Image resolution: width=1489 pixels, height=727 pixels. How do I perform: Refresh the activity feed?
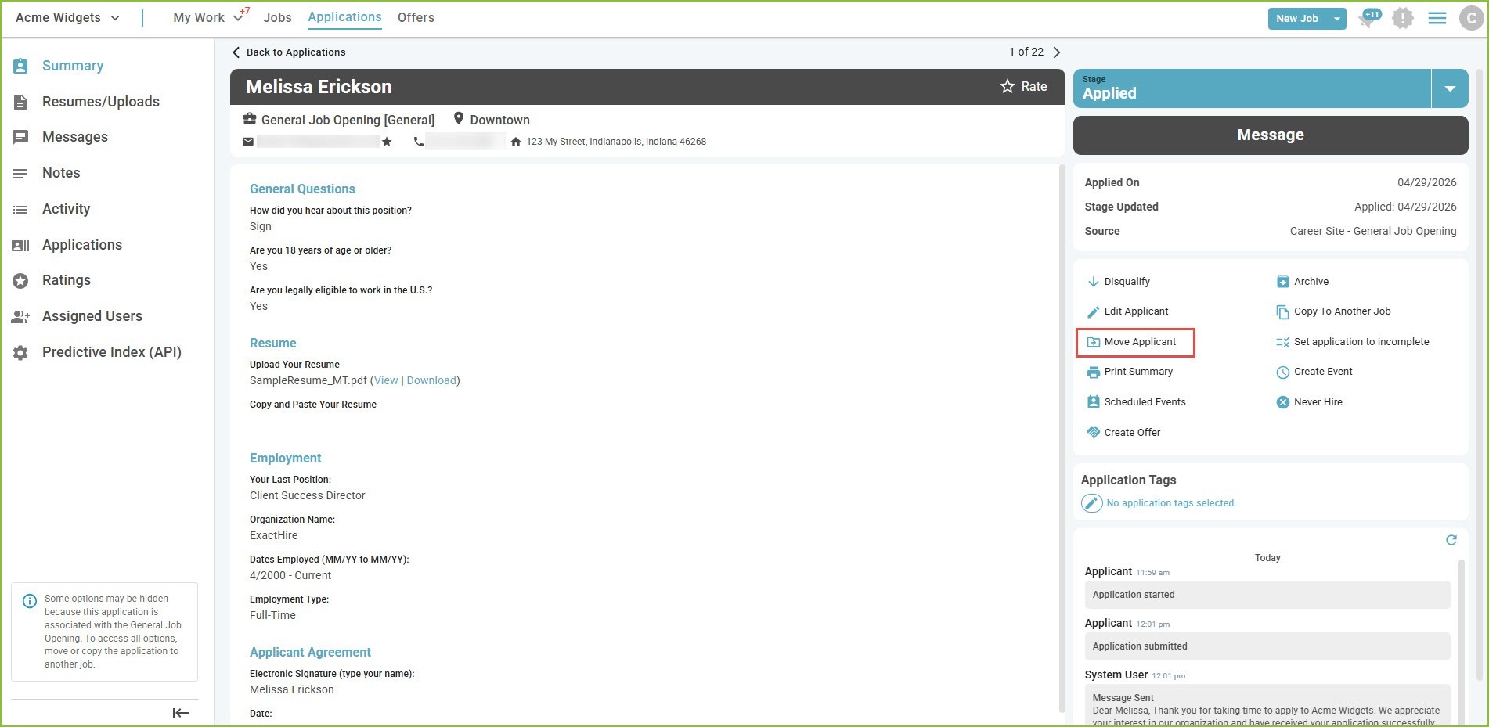(1451, 540)
